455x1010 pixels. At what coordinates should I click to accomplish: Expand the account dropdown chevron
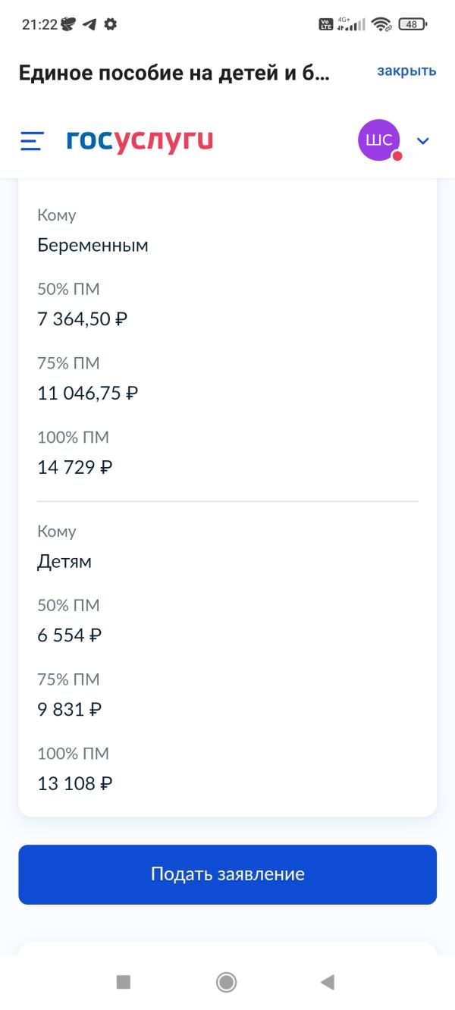(423, 141)
